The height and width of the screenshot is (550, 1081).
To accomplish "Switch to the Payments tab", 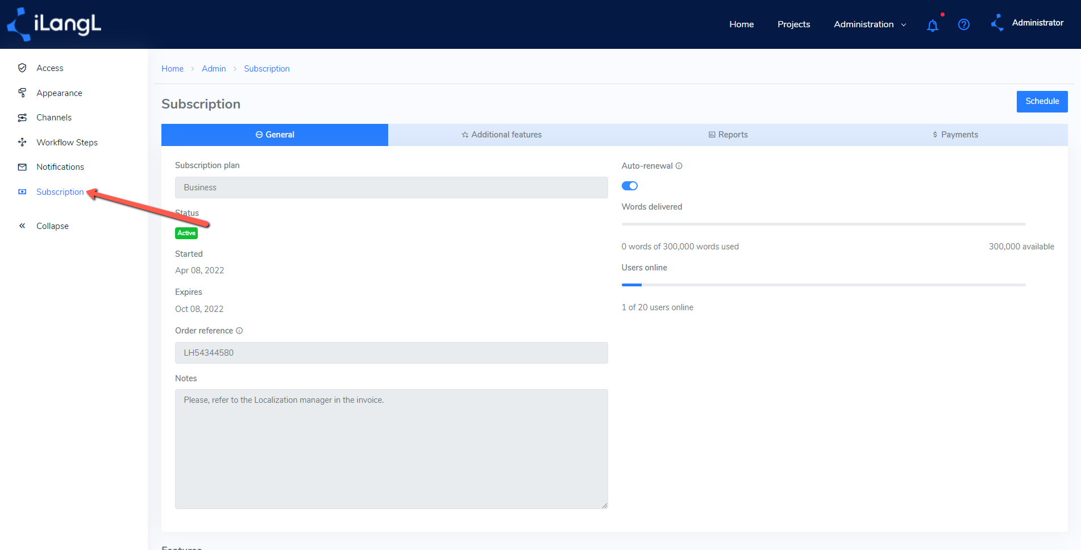I will point(955,135).
